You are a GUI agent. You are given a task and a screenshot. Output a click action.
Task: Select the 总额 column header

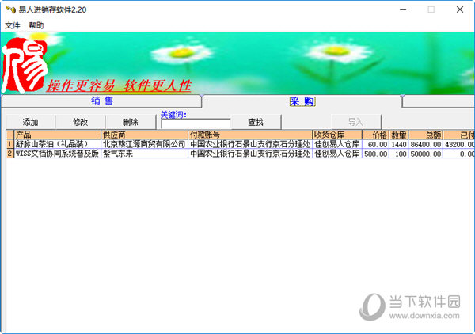[x=426, y=135]
